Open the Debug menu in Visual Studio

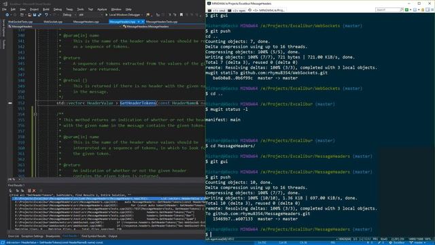pos(57,10)
